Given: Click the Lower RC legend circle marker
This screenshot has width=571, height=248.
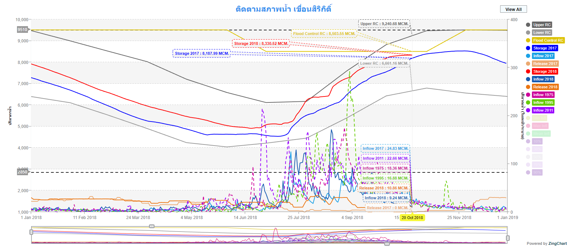Looking at the screenshot, I should coord(528,33).
